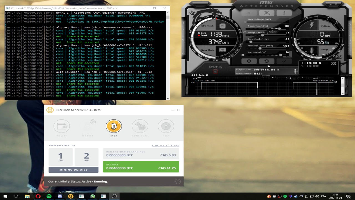Adjust the Temp. Limit slider handle
This screenshot has width=355, height=200.
(262, 35)
